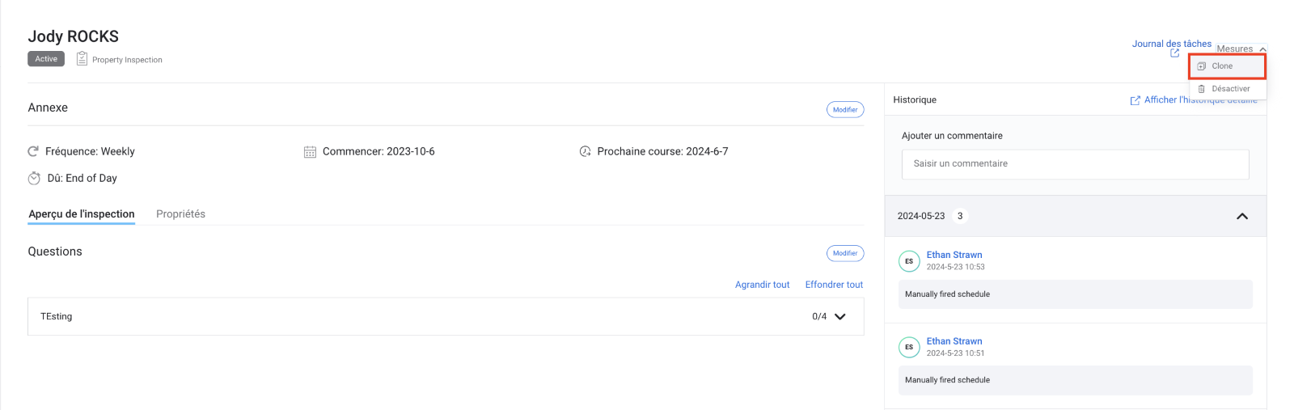Click Modifier button in Annexe section

845,109
